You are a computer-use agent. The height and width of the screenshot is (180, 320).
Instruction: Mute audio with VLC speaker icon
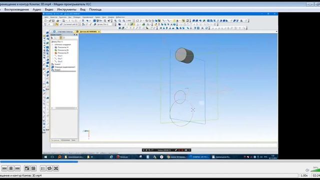coord(307,170)
